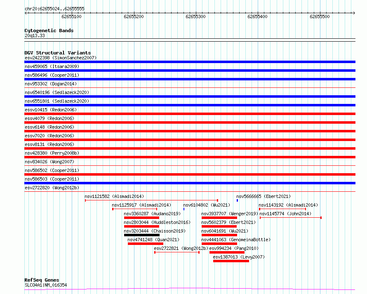Open the essv7020 (Redon2006) label
Screen dimensions: 367x294
49,136
